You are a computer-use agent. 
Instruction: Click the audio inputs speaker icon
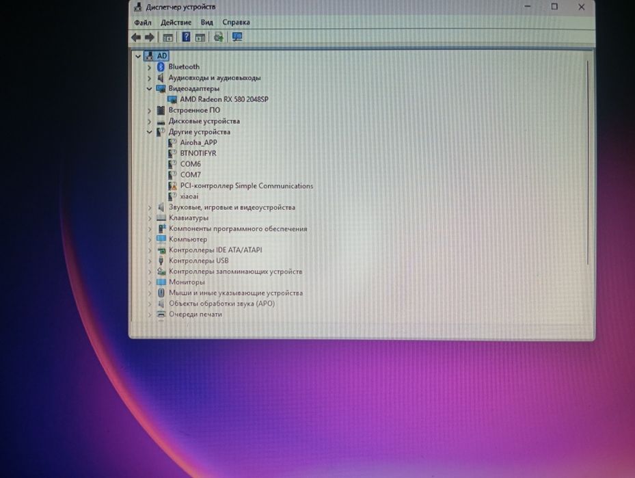point(161,78)
